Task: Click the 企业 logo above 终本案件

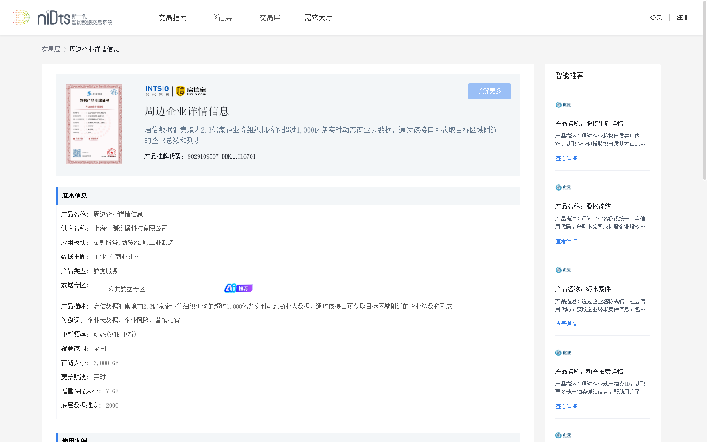Action: pos(563,270)
